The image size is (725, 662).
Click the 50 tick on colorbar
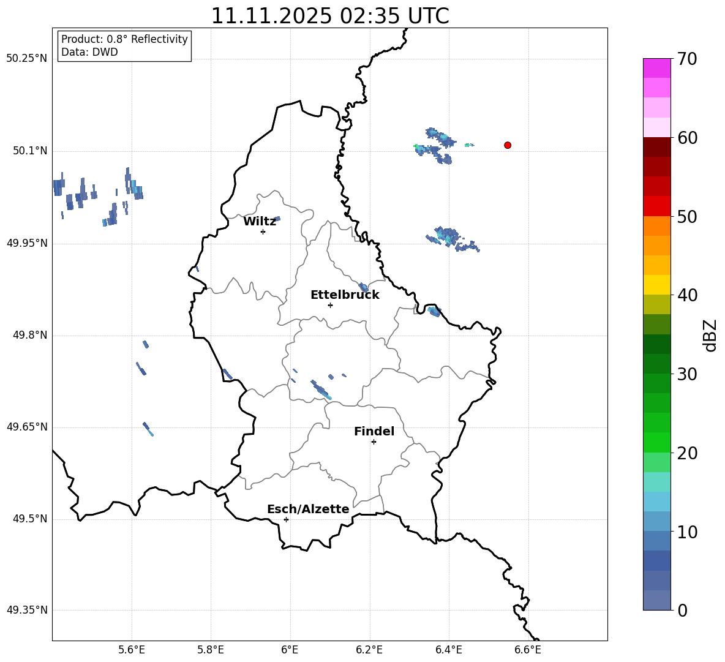coord(686,216)
